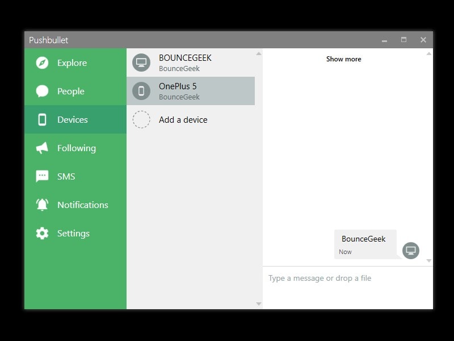Select the BOUNCEGEEK device row
Viewport: 454px width, 341px height.
pos(191,63)
